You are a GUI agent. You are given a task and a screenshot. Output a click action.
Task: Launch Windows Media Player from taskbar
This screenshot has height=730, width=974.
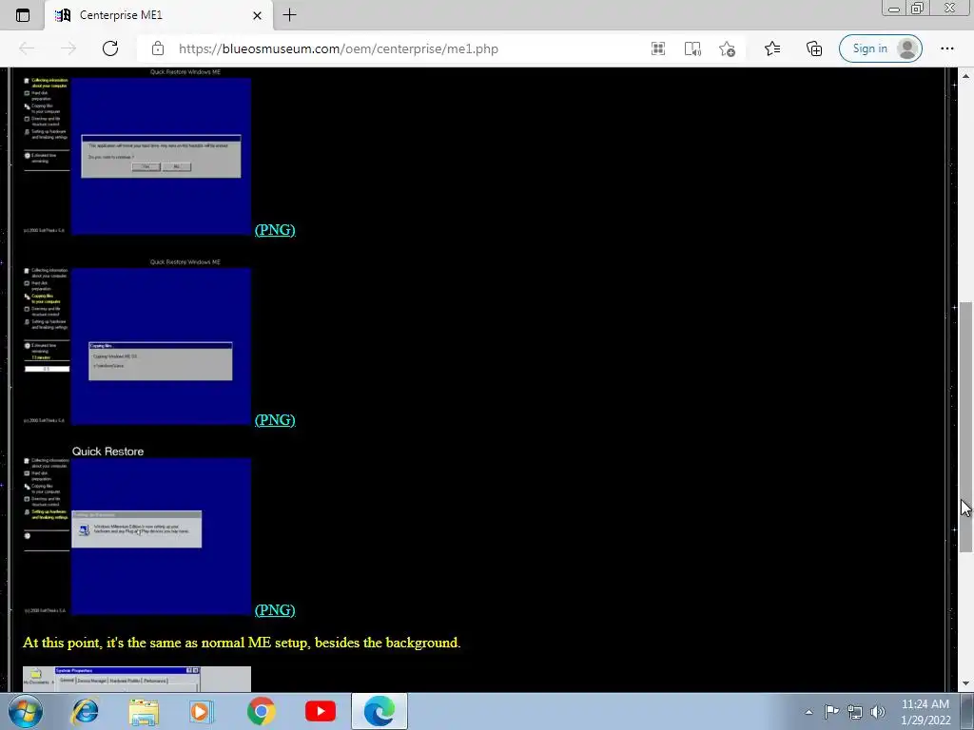tap(201, 711)
